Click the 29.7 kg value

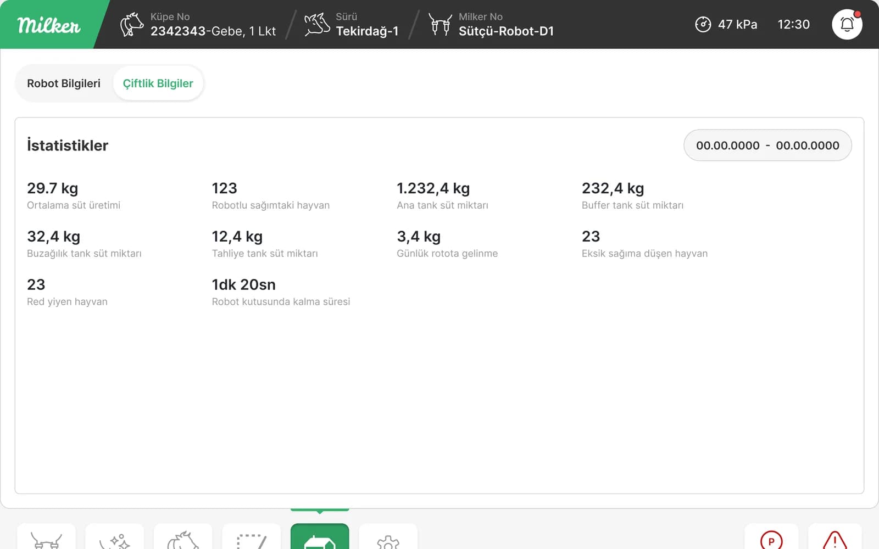pyautogui.click(x=52, y=188)
